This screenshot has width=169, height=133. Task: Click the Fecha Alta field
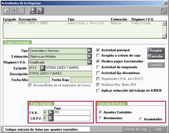(39, 80)
